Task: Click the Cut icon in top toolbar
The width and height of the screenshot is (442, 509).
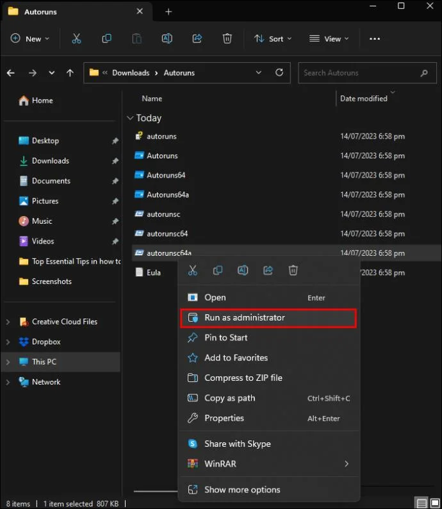Action: point(76,38)
